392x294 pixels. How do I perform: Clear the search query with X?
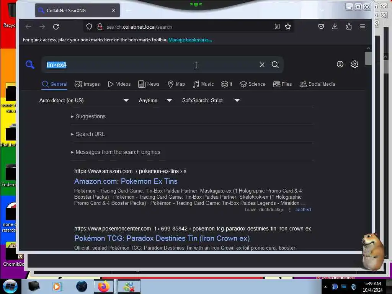tap(262, 65)
